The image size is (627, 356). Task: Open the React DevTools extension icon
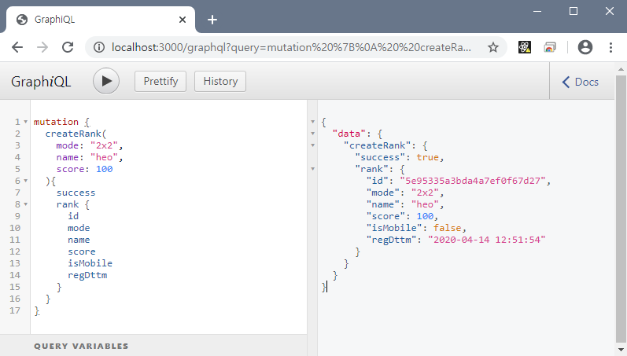point(524,47)
